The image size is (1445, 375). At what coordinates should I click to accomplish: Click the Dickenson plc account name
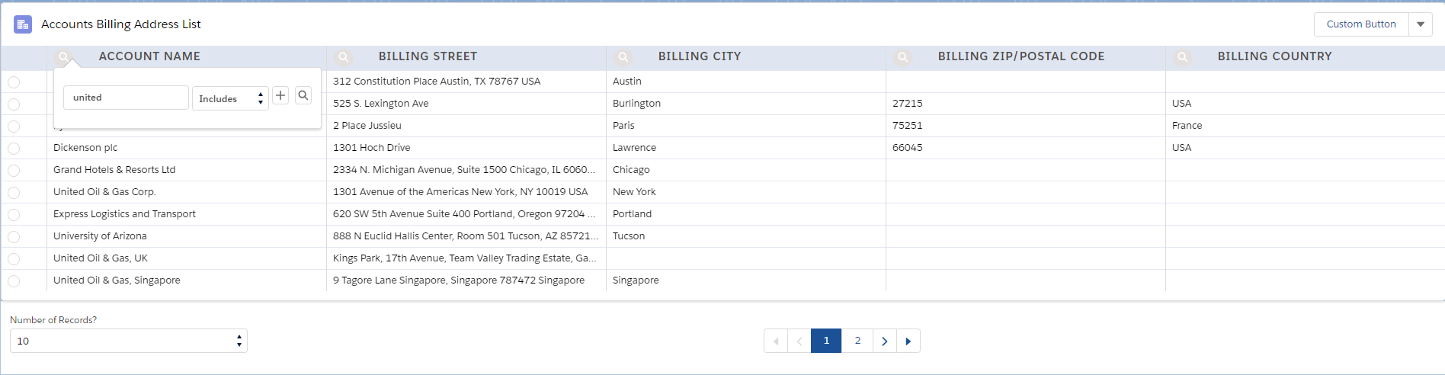tap(85, 148)
